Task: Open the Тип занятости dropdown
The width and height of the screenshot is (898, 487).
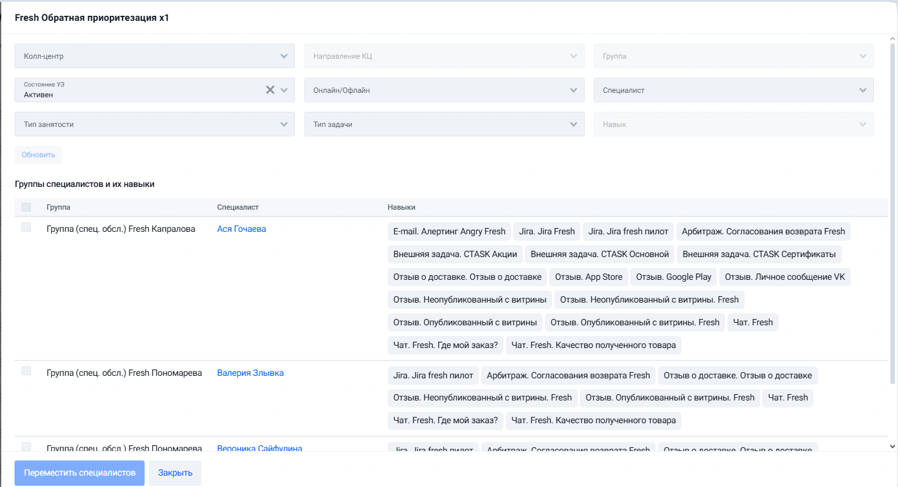Action: tap(155, 124)
